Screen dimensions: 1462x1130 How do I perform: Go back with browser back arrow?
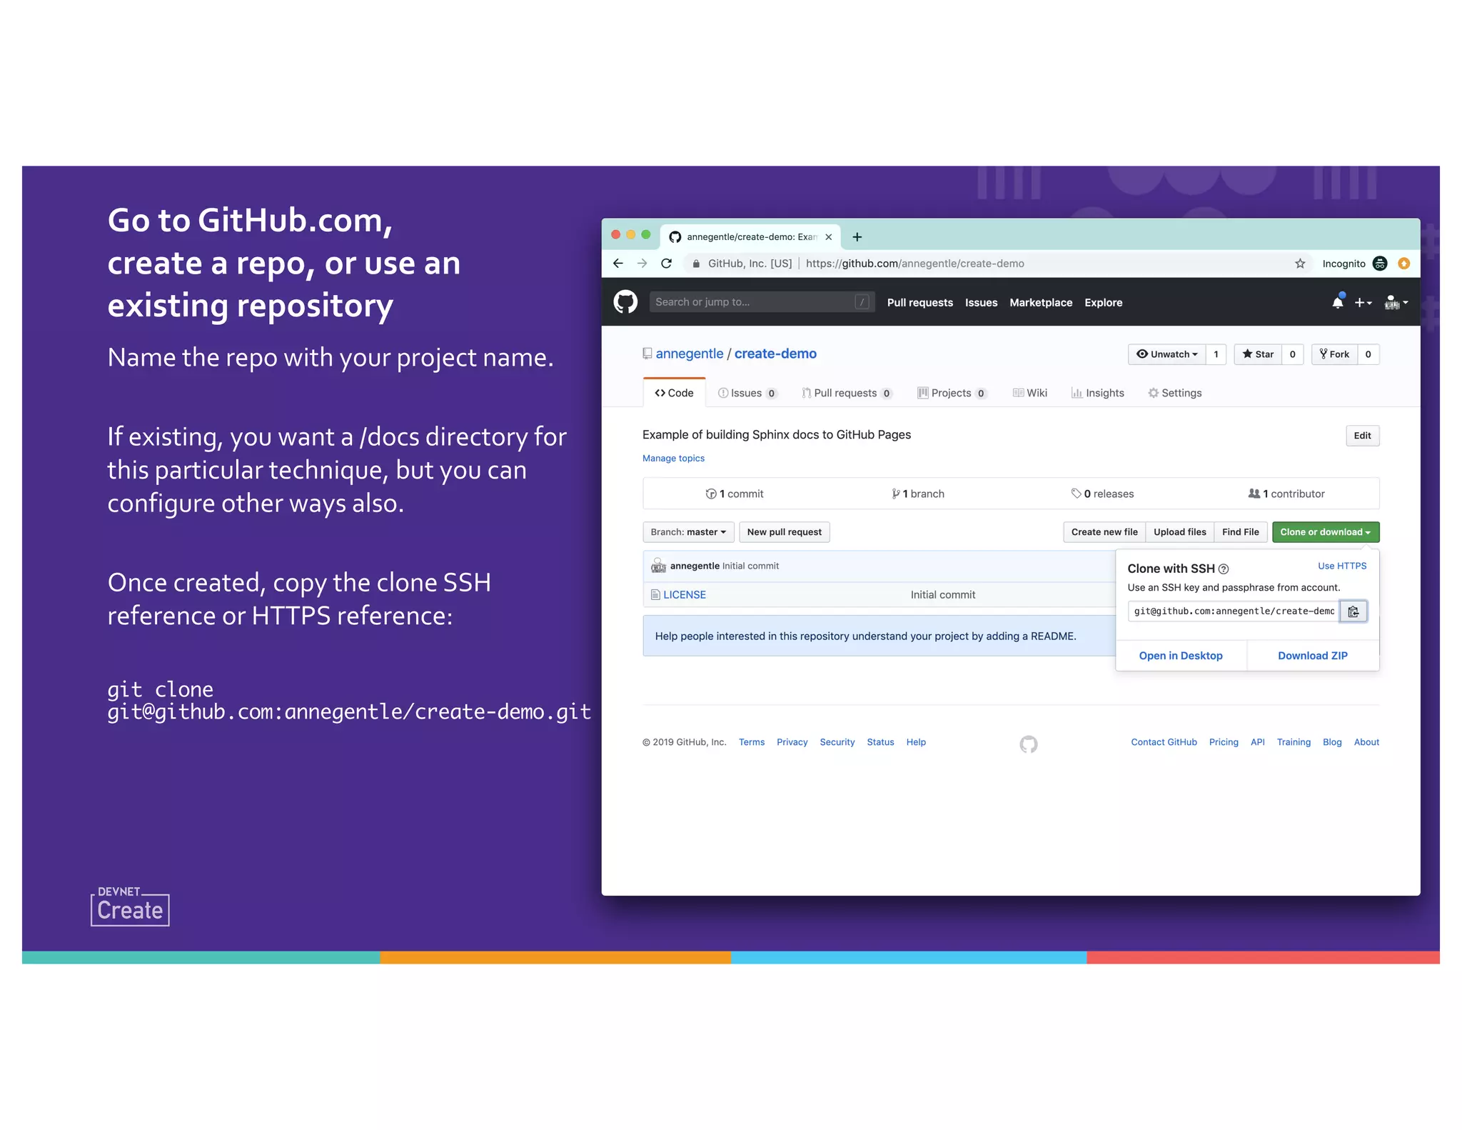(x=618, y=264)
